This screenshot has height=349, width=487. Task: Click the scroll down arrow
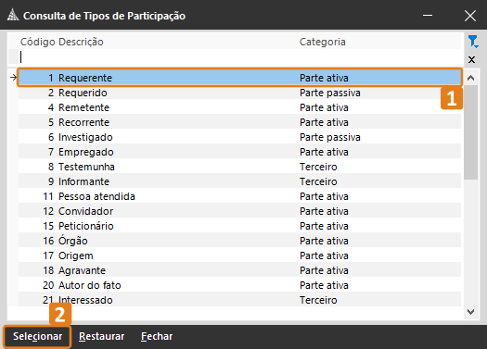click(x=471, y=311)
